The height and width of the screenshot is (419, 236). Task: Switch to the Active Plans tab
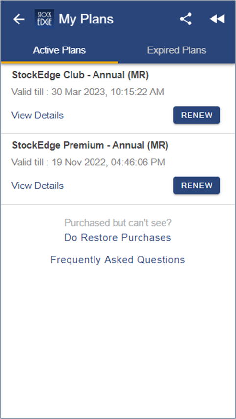pos(59,50)
